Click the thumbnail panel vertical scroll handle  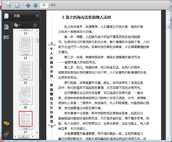[37, 40]
